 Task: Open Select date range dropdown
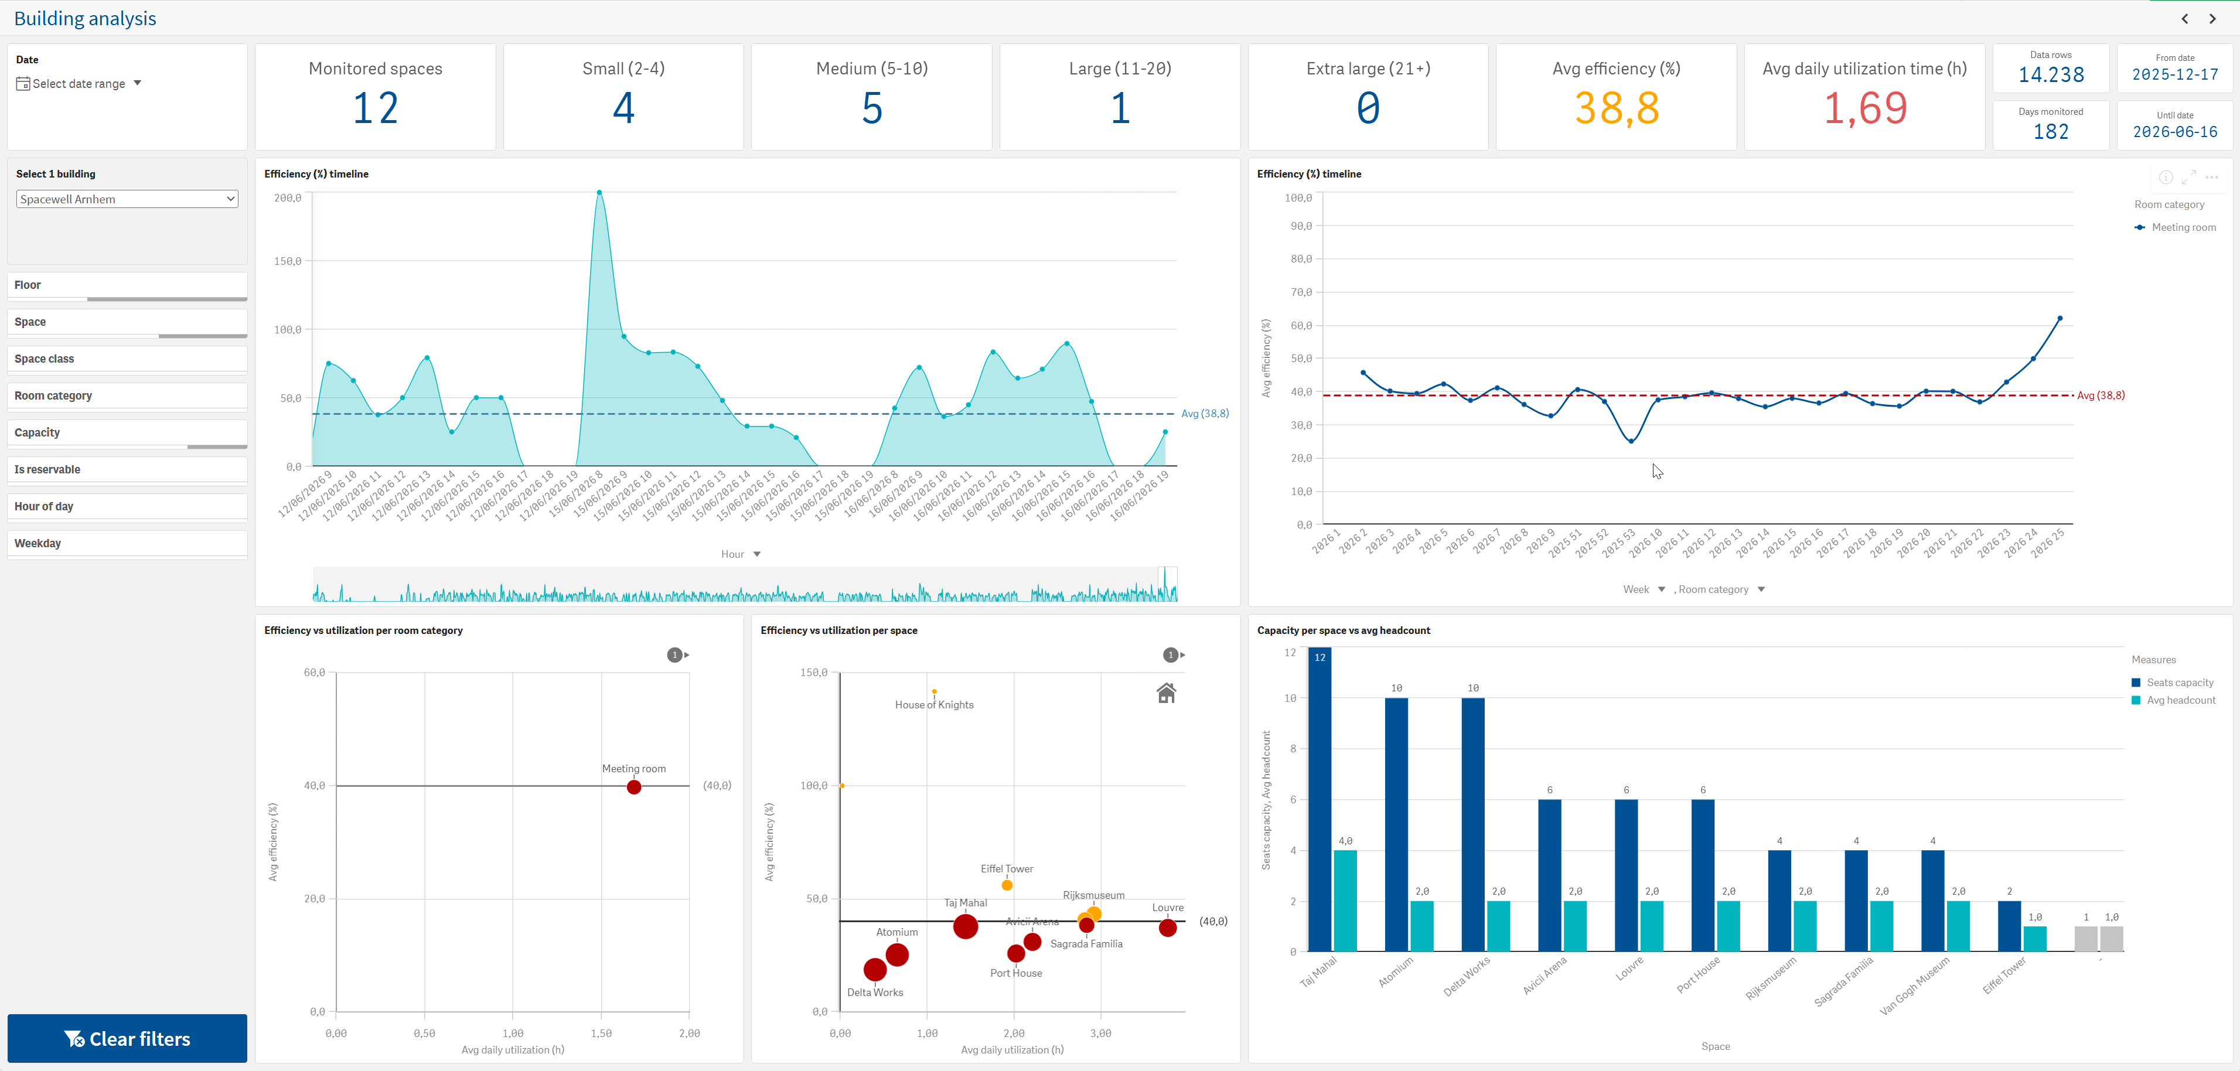pos(79,83)
